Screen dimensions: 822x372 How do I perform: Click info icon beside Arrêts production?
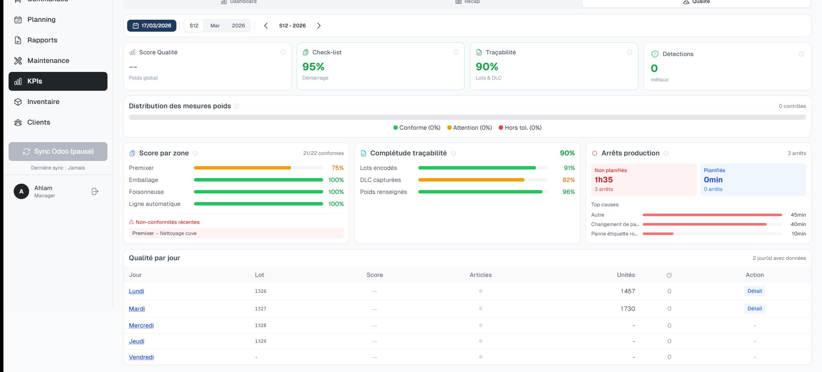pos(666,153)
